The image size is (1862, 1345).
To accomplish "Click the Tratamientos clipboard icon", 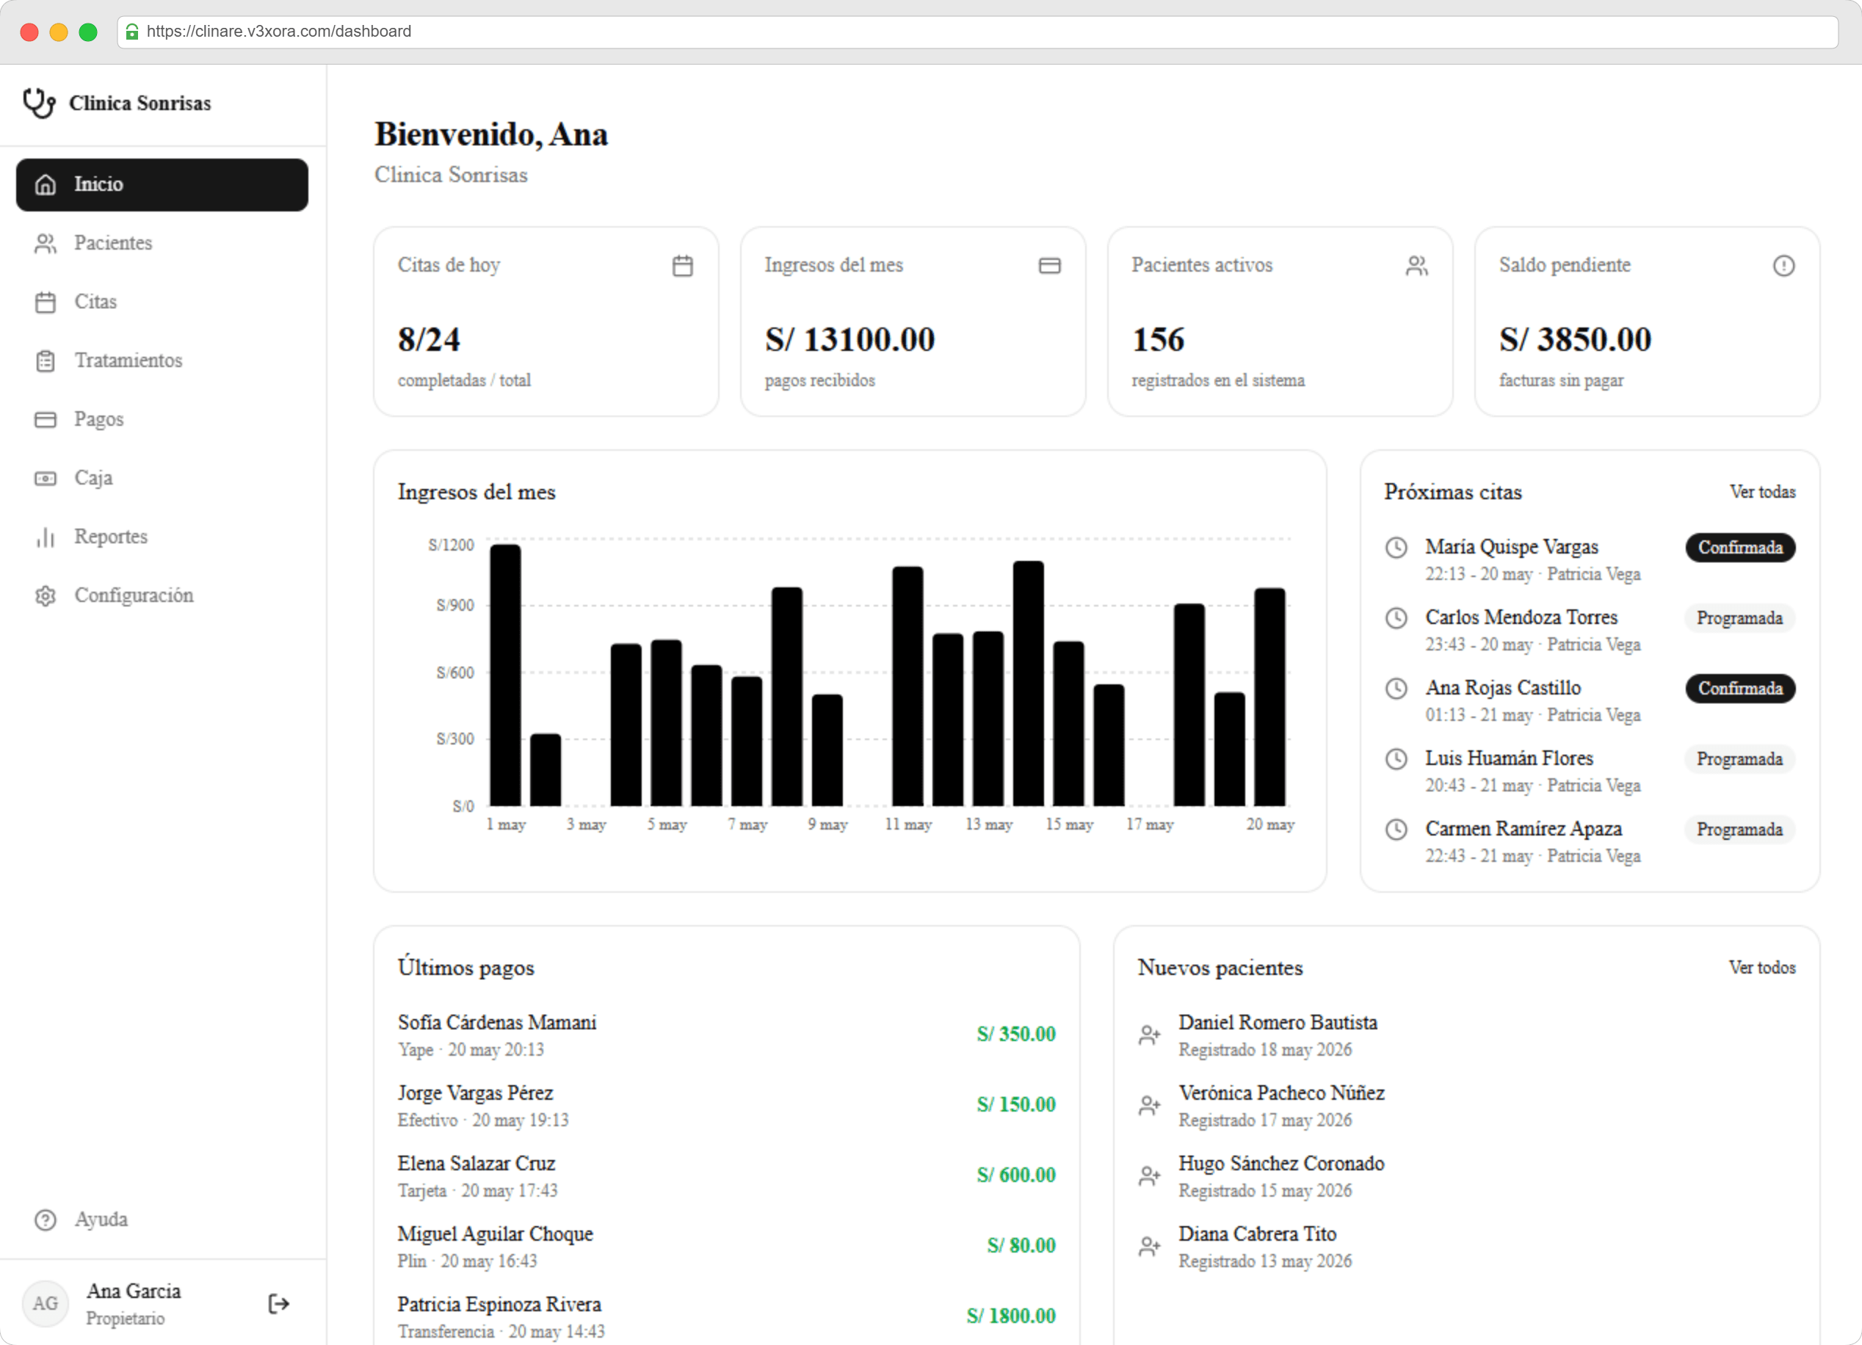I will 45,361.
